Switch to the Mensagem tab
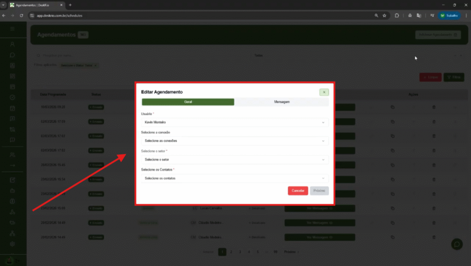Image resolution: width=471 pixels, height=266 pixels. [x=281, y=102]
